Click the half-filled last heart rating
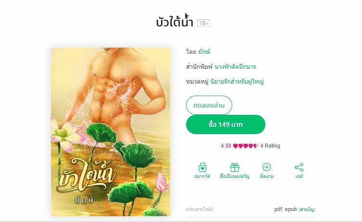 [256, 146]
